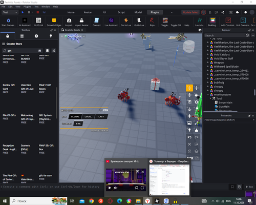Click the Update failed button
This screenshot has width=256, height=205.
pyautogui.click(x=190, y=12)
